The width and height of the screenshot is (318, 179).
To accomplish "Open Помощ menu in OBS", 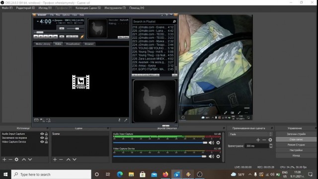I will (x=137, y=8).
